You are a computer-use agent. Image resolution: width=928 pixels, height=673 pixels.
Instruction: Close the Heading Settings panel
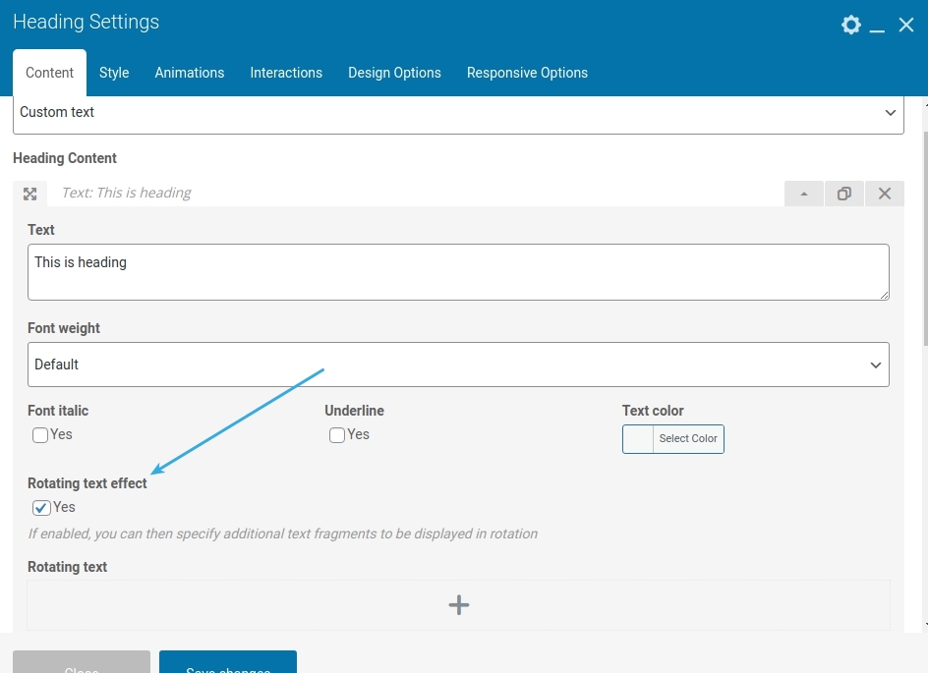pyautogui.click(x=906, y=25)
